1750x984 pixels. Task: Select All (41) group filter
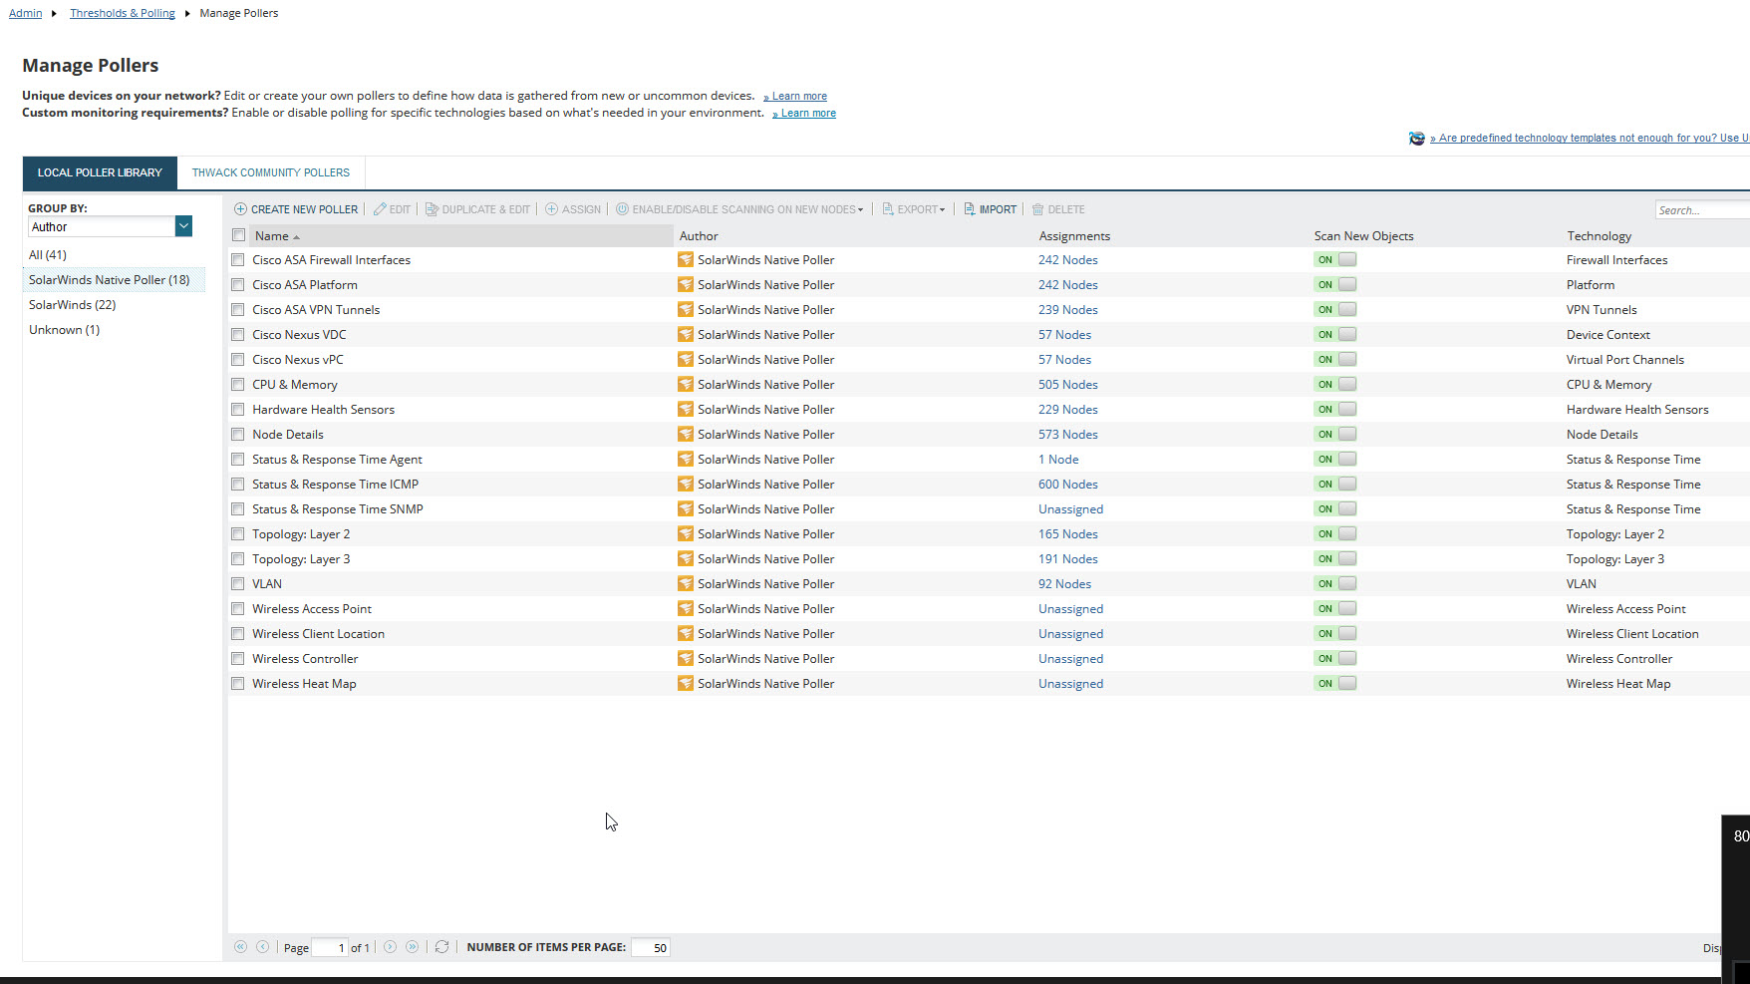(48, 255)
